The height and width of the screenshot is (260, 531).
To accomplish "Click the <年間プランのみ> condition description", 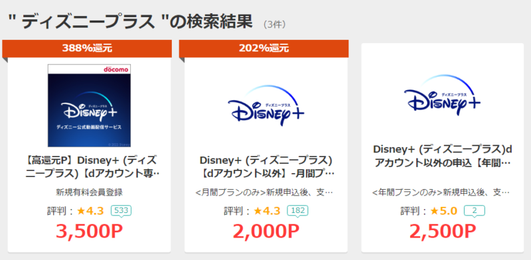I will coord(441,192).
